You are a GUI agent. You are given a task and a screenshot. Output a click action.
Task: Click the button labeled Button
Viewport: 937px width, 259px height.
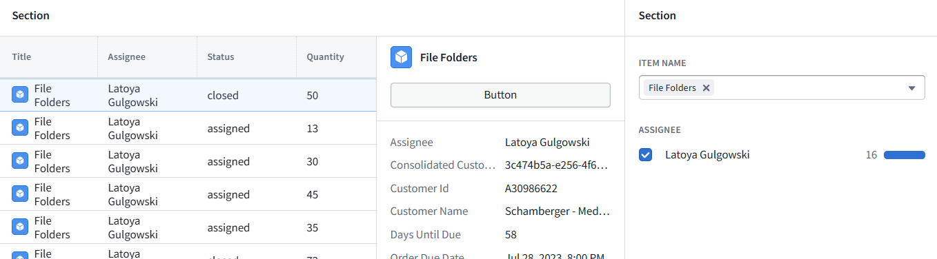(x=500, y=95)
